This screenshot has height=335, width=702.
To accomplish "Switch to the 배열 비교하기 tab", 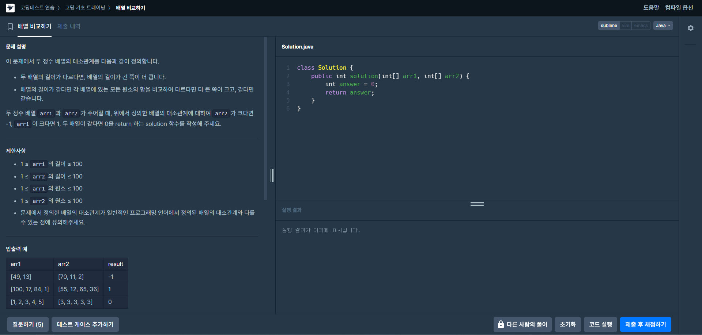I will [34, 26].
